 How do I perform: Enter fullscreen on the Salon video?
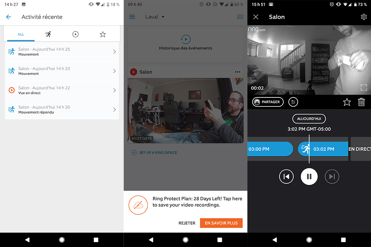364,88
